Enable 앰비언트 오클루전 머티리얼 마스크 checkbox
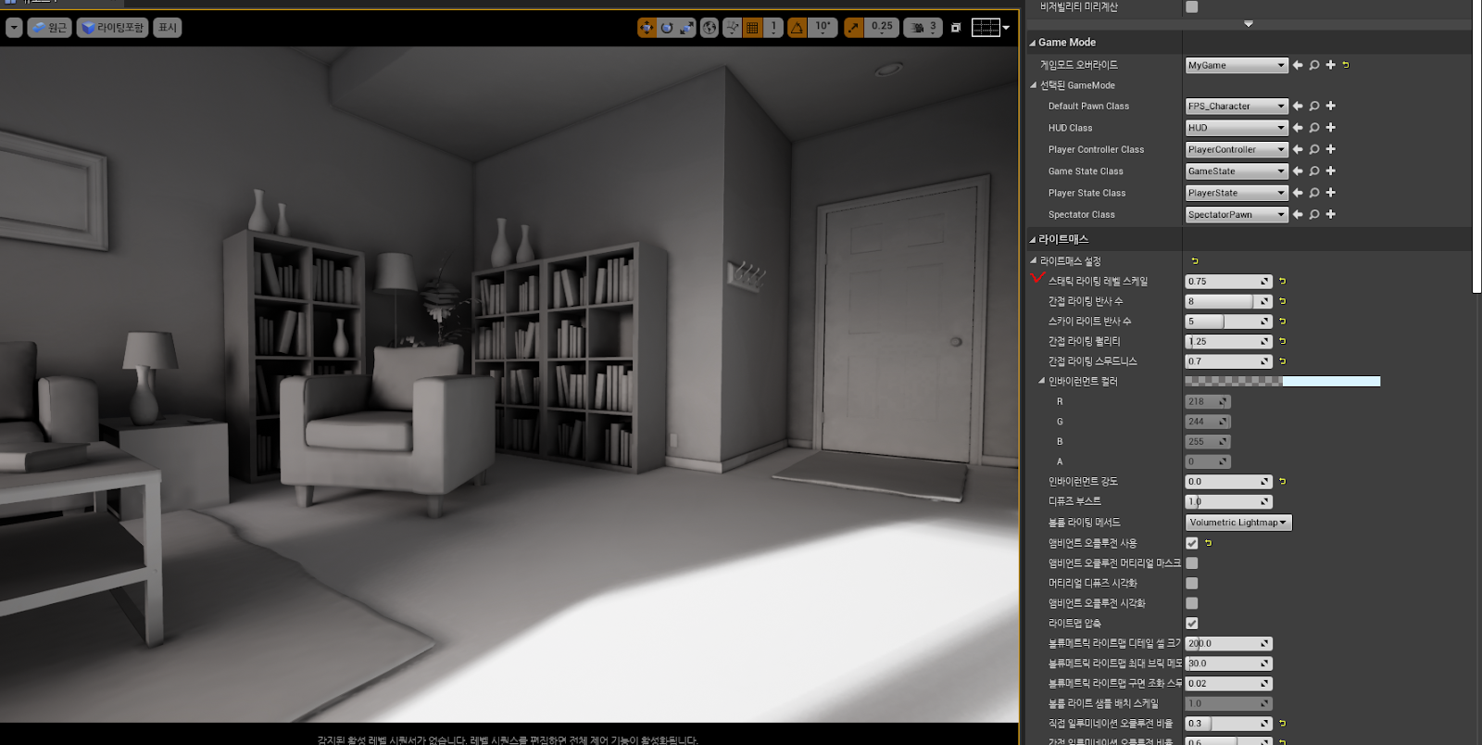Screen dimensions: 1482x745 pyautogui.click(x=1192, y=563)
